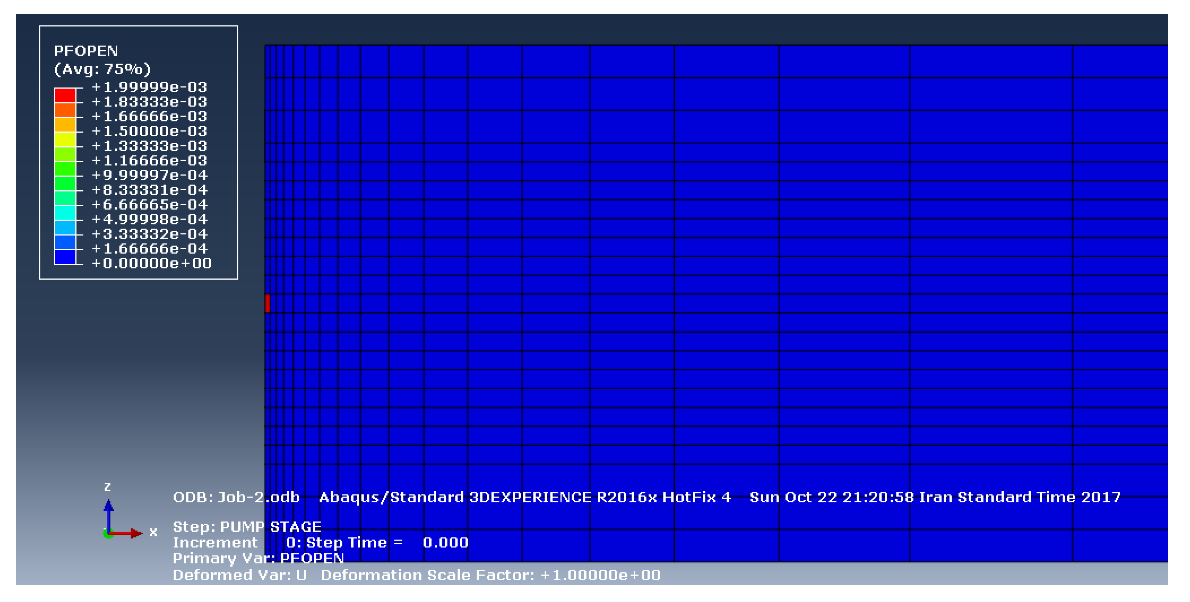Click the PFOPEN legend title
This screenshot has height=602, width=1190.
click(86, 51)
